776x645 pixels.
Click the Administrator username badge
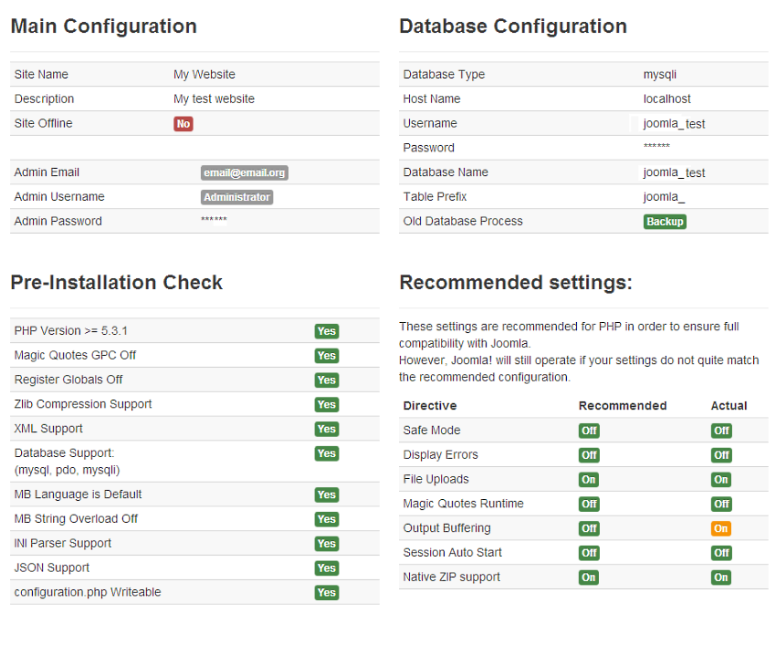(236, 197)
